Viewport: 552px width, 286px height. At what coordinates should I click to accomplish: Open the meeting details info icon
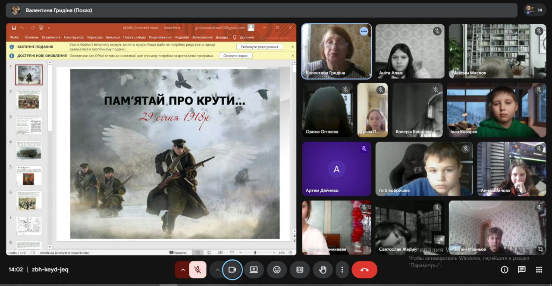504,270
